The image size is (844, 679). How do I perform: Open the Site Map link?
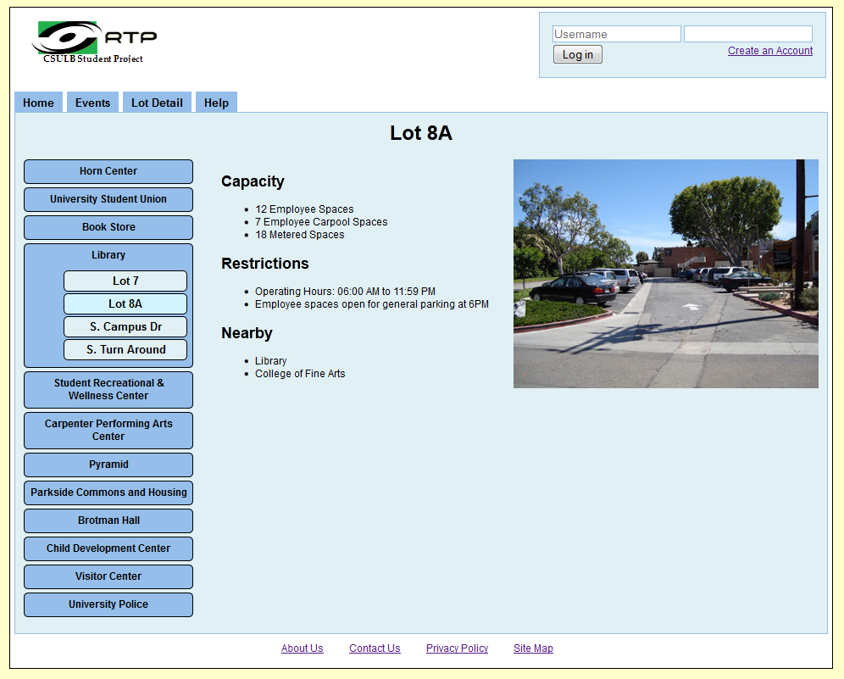coord(533,648)
